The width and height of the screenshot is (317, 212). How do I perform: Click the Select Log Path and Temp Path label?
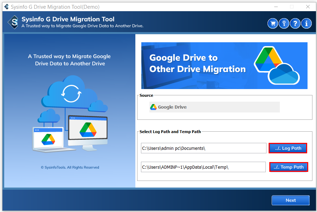click(x=170, y=132)
